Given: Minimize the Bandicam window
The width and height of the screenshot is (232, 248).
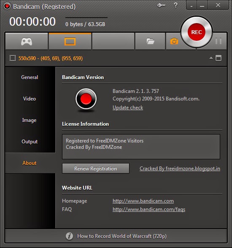Looking at the screenshot, I should [x=202, y=5].
